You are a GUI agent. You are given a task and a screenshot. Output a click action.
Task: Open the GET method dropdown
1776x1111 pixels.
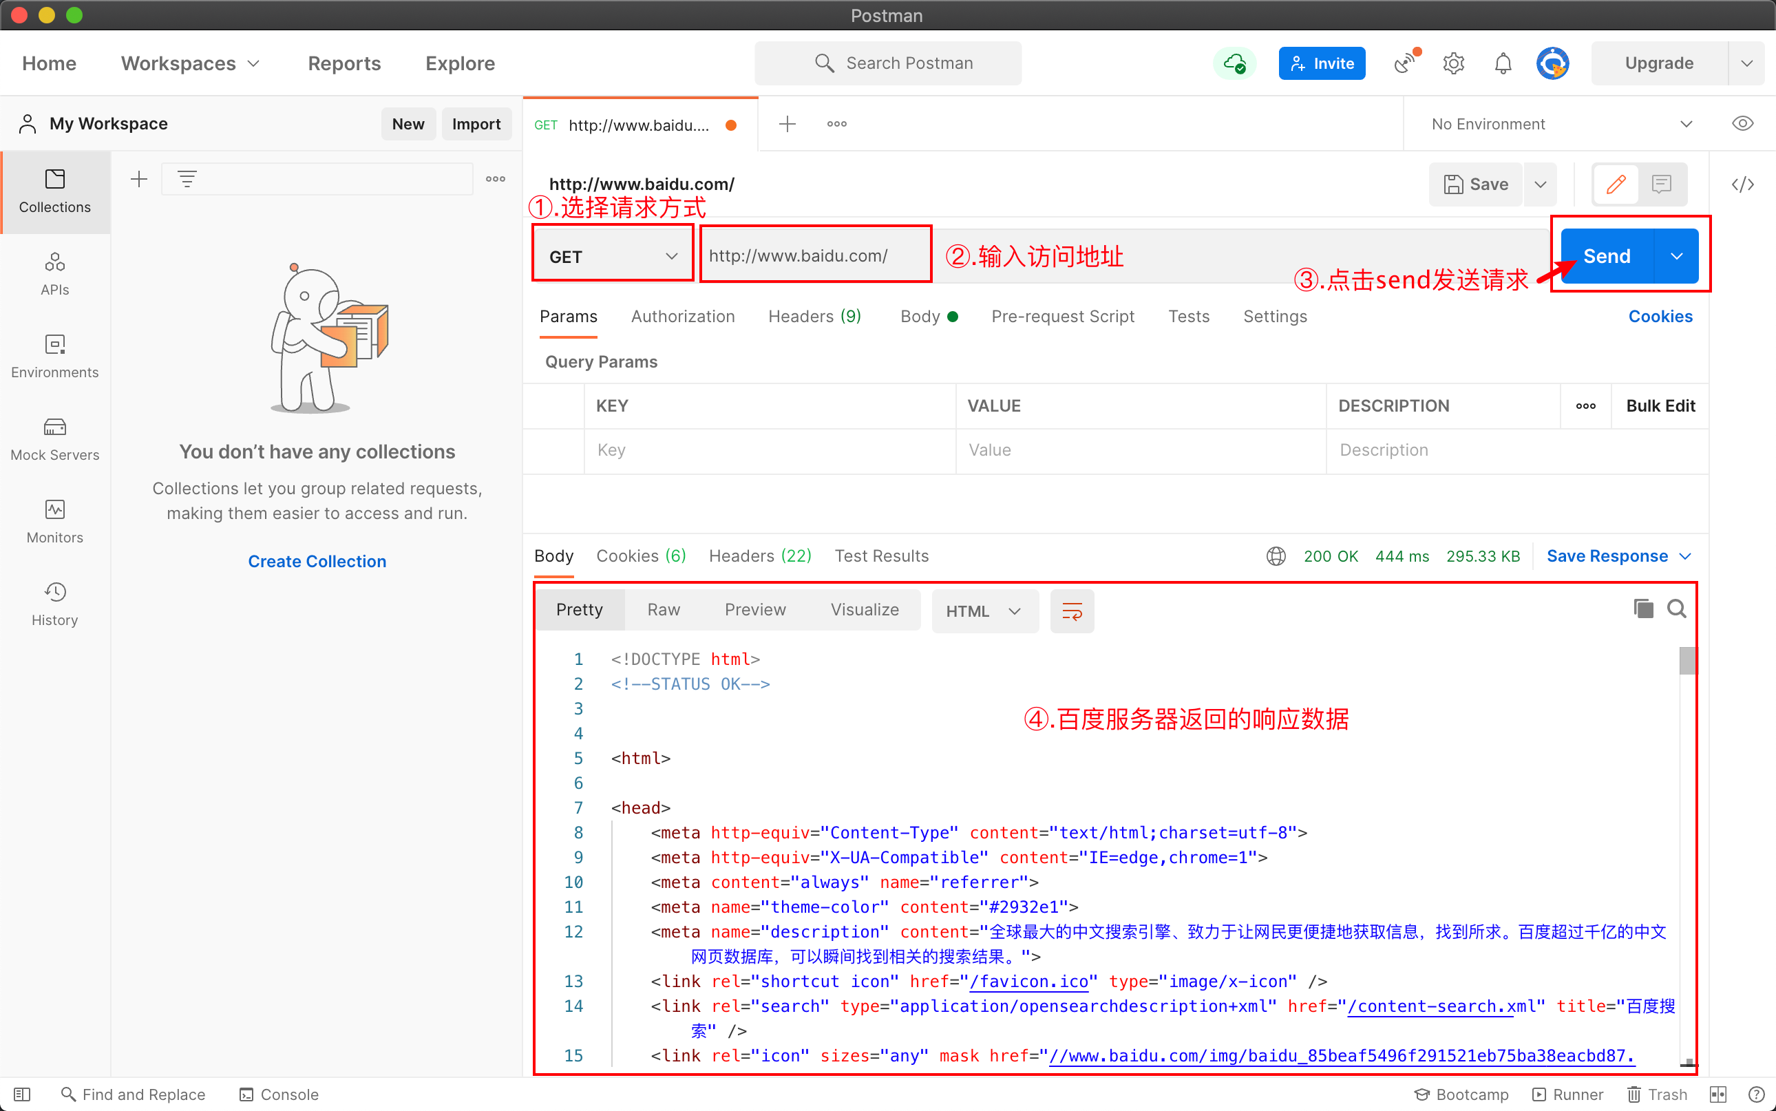point(613,257)
